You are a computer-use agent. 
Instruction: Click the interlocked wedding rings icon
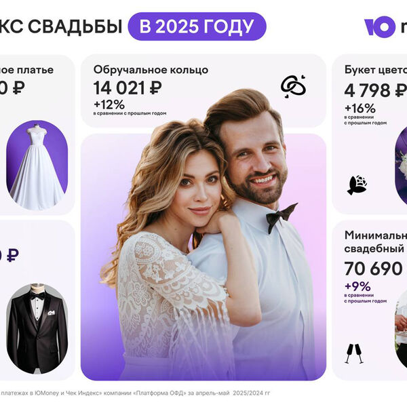(293, 86)
